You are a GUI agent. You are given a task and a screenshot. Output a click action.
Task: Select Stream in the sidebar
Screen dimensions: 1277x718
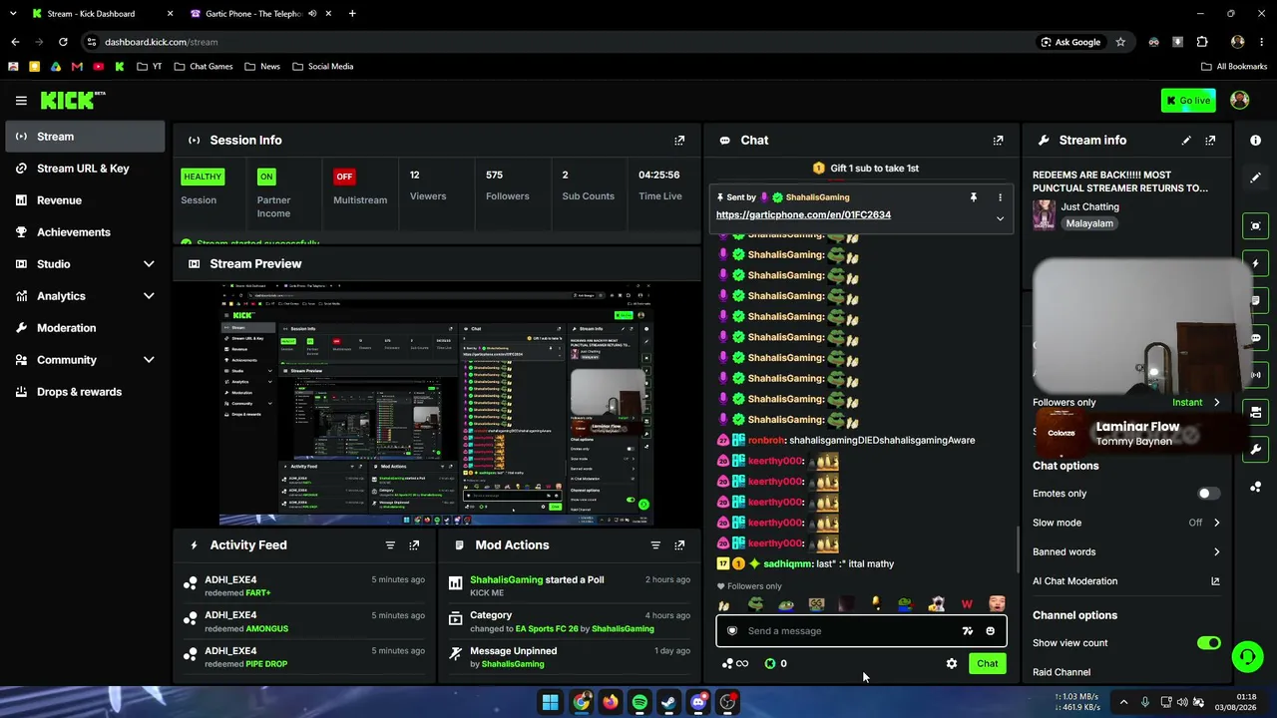(85, 137)
